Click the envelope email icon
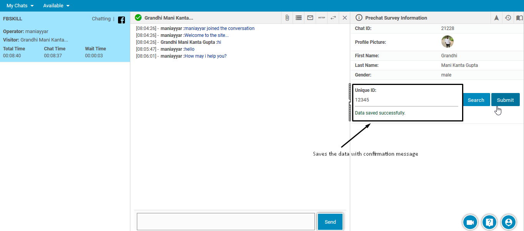The image size is (524, 231). (310, 18)
